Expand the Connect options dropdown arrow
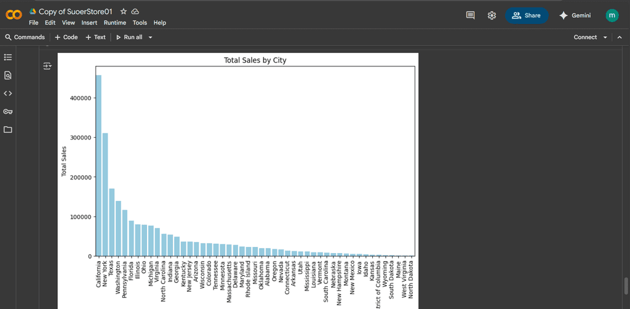This screenshot has height=309, width=630. pos(605,37)
